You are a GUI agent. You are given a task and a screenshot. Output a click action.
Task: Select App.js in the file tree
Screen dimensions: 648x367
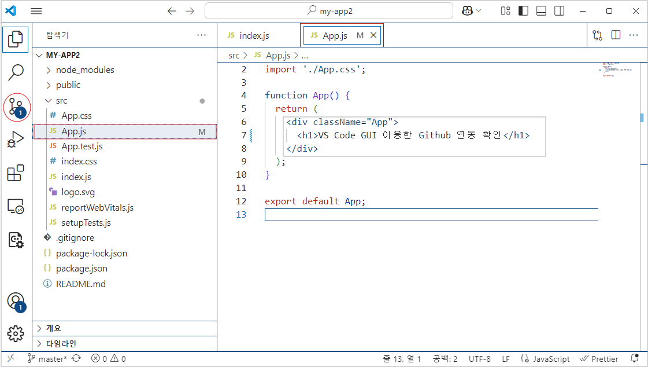click(x=124, y=131)
